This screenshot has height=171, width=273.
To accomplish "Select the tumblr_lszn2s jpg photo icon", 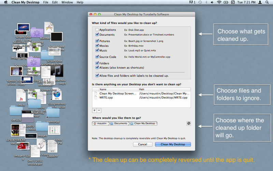I will click(16, 71).
